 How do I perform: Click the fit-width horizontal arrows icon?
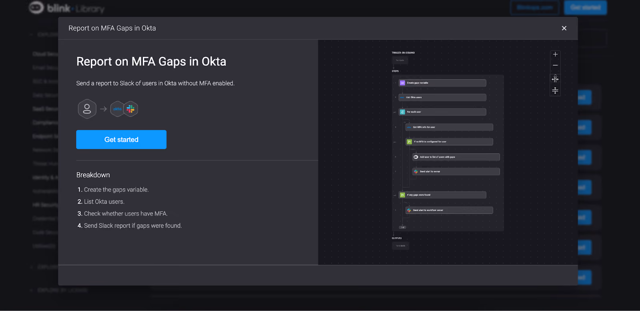(x=555, y=79)
